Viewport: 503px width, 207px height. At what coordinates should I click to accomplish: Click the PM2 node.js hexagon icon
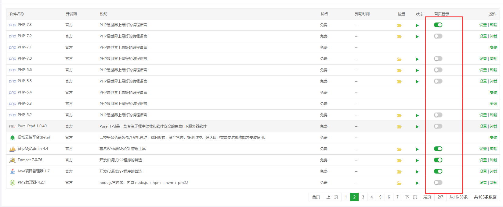click(12, 183)
